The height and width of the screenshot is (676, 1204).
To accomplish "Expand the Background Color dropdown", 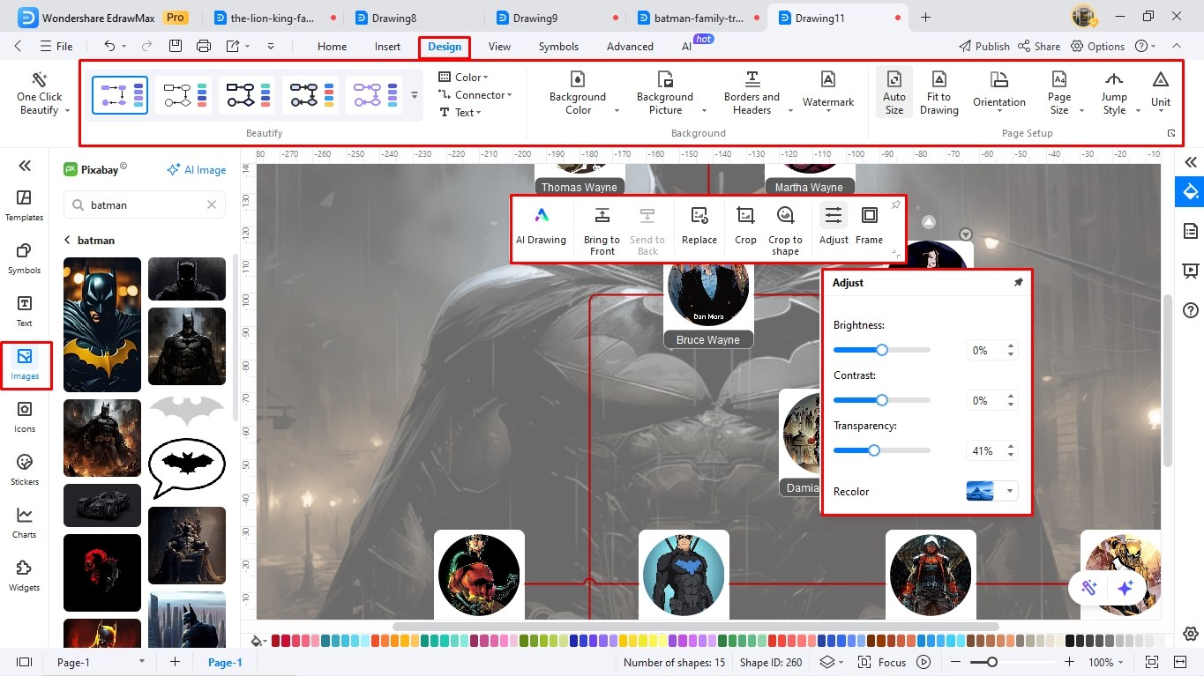I will tap(617, 110).
